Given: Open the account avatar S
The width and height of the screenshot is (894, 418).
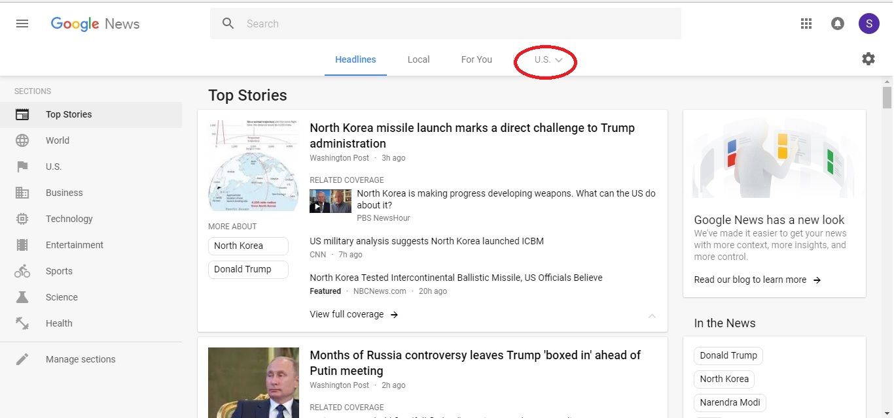Looking at the screenshot, I should (869, 24).
